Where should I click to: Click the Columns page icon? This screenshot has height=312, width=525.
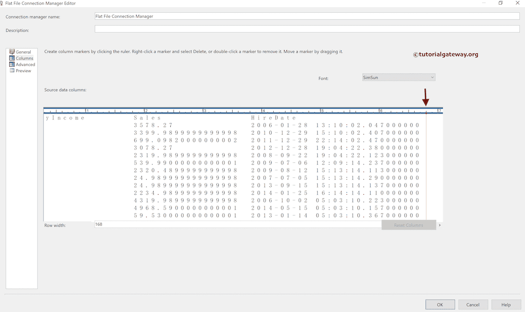coord(12,58)
